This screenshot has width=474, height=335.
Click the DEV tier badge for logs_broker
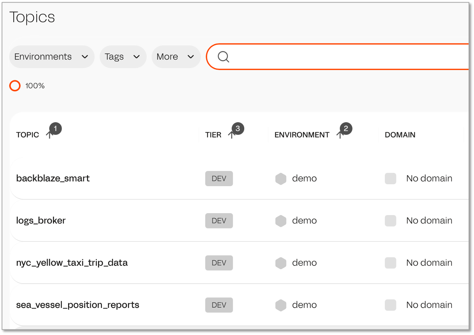[219, 221]
